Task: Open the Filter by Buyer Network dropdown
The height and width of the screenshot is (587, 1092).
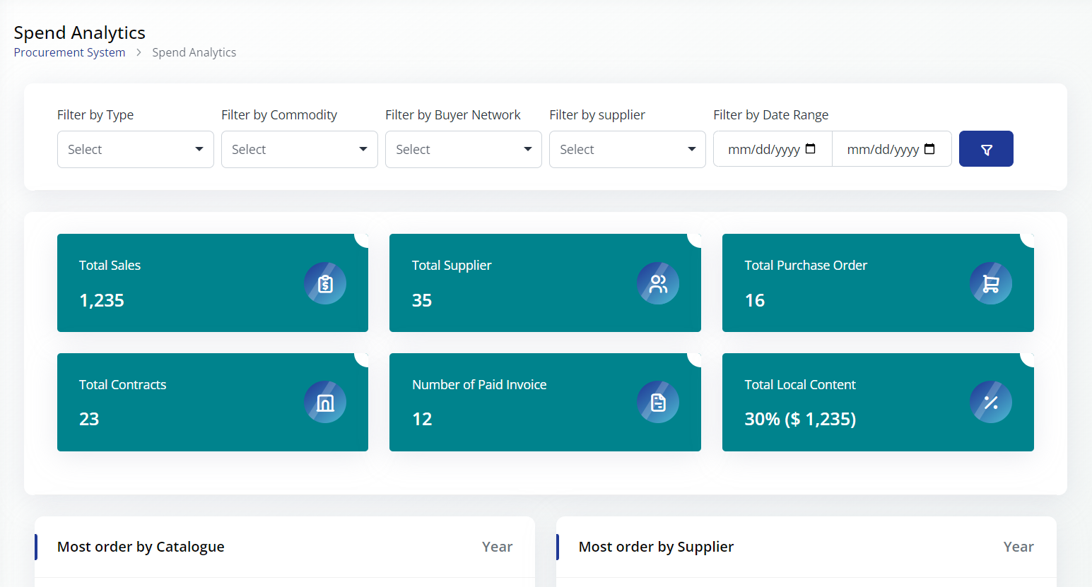Action: pyautogui.click(x=463, y=149)
